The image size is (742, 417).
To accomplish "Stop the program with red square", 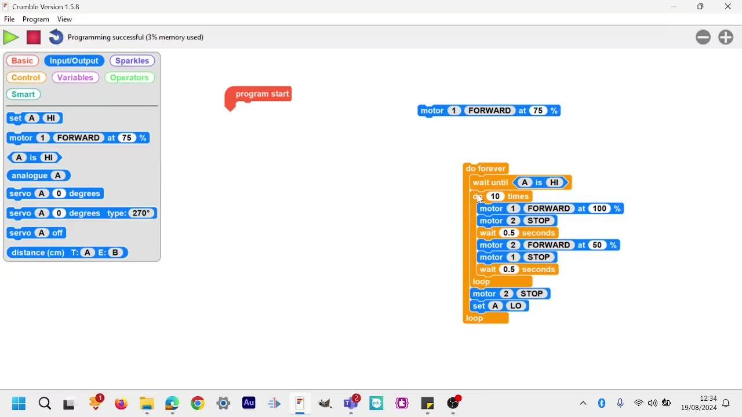I will pyautogui.click(x=34, y=38).
